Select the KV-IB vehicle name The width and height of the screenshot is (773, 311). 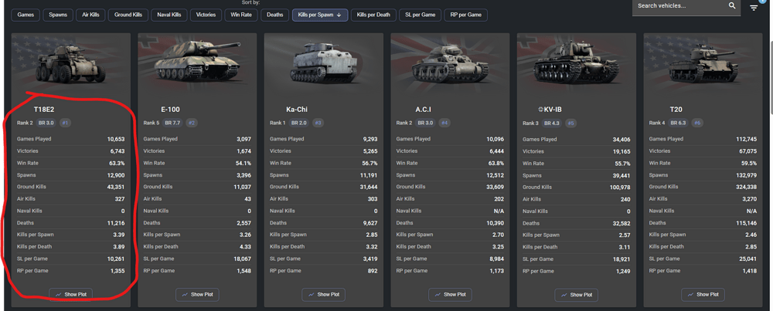(x=578, y=110)
